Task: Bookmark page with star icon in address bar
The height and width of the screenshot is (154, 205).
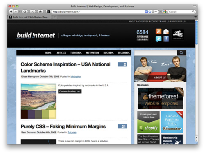Action: [x=150, y=12]
